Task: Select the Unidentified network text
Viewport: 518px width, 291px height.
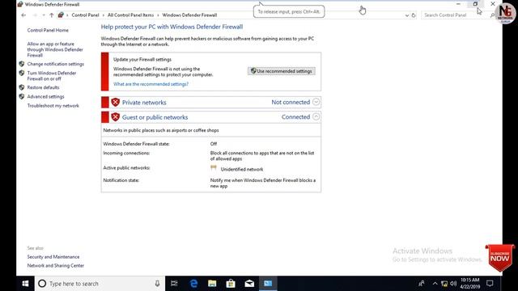Action: click(242, 169)
